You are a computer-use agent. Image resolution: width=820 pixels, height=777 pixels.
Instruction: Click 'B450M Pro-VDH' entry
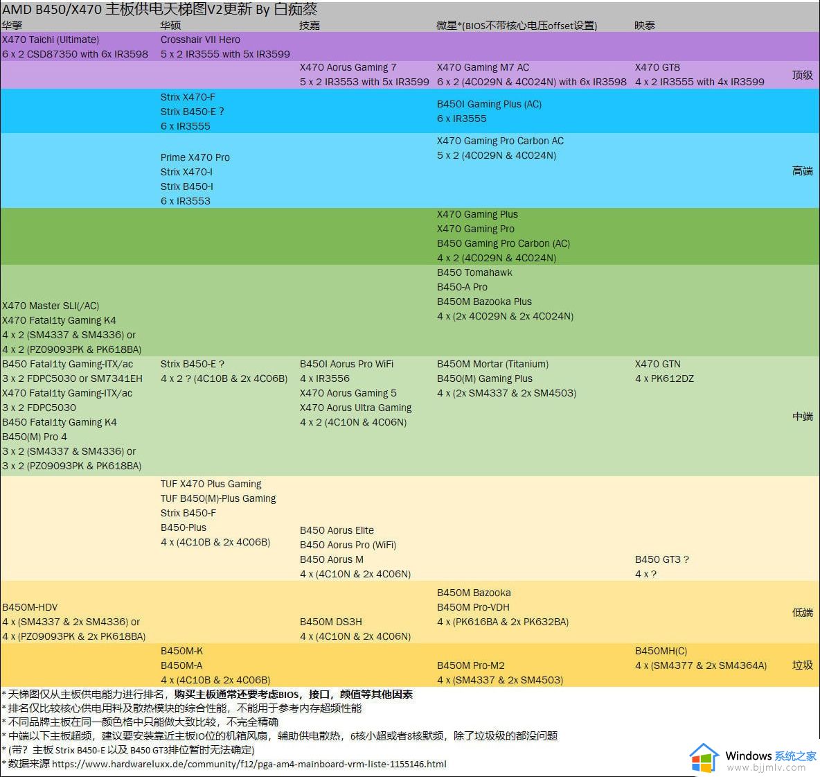(473, 607)
